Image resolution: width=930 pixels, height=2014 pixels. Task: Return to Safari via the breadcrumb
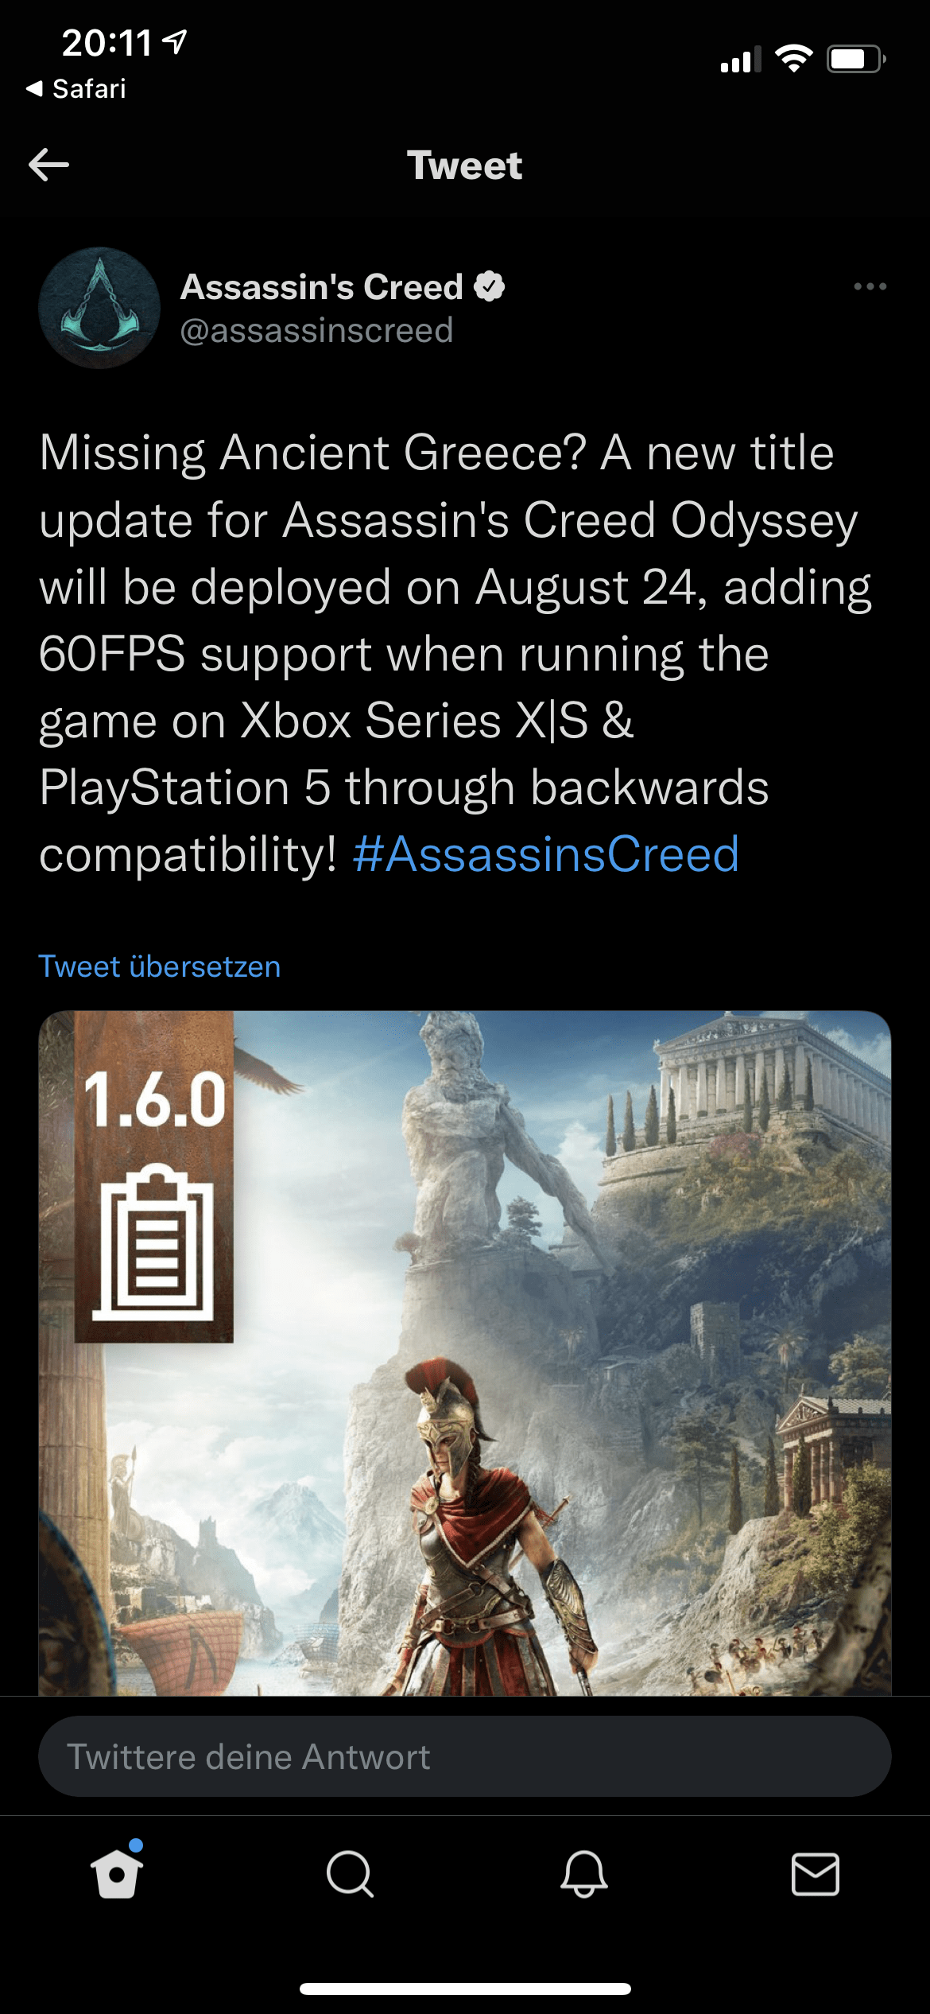pyautogui.click(x=76, y=88)
